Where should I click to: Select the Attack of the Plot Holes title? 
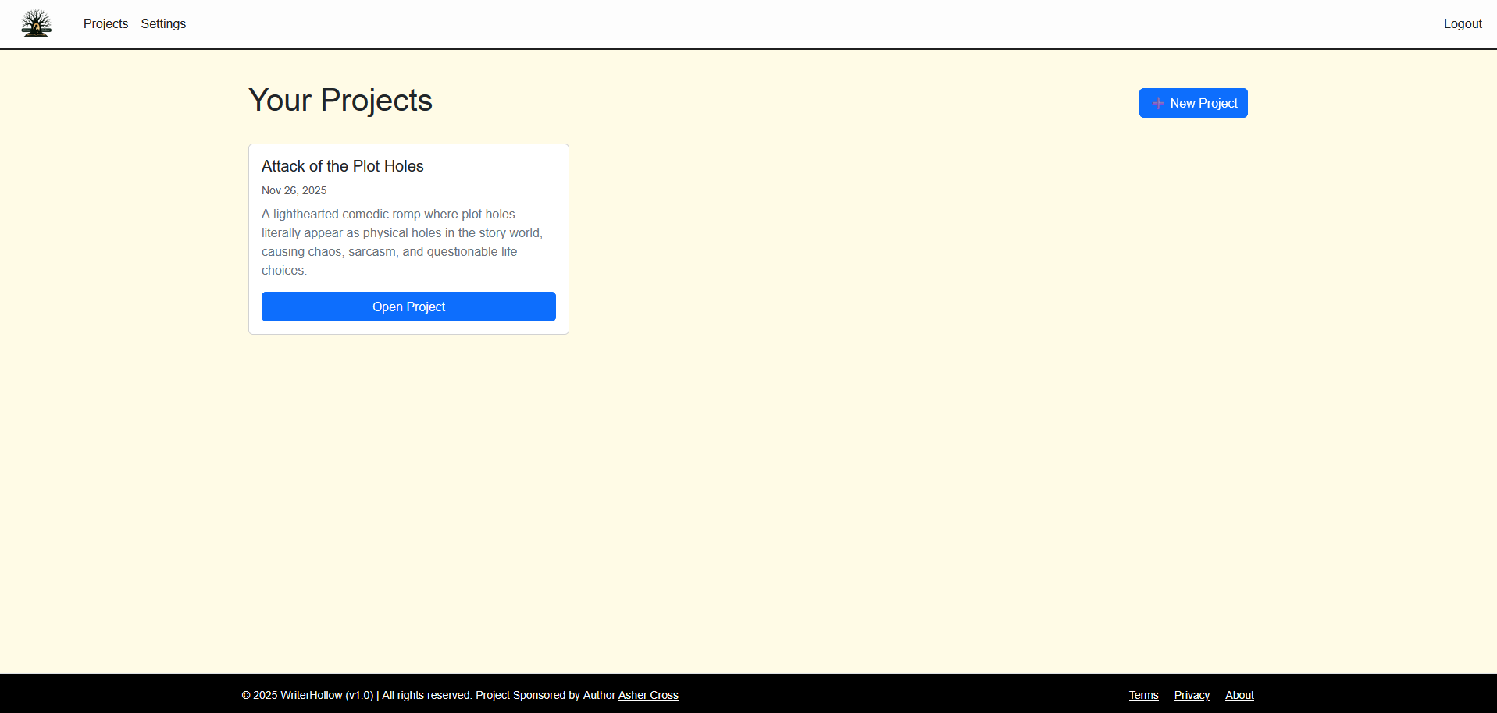click(342, 166)
